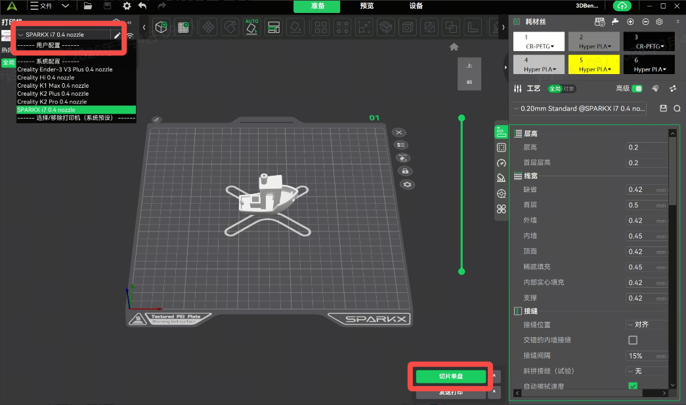686x405 pixels.
Task: Switch to the 设备 tab
Action: pos(416,6)
